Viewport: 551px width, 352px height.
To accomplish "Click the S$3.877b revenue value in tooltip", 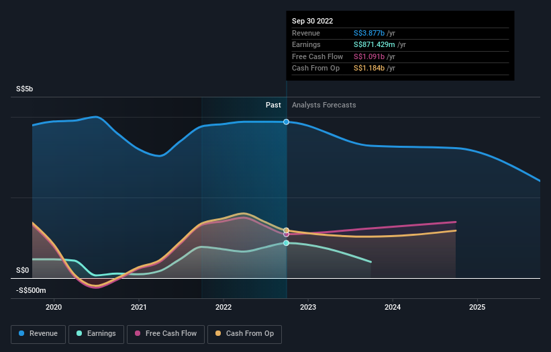I will 369,33.
